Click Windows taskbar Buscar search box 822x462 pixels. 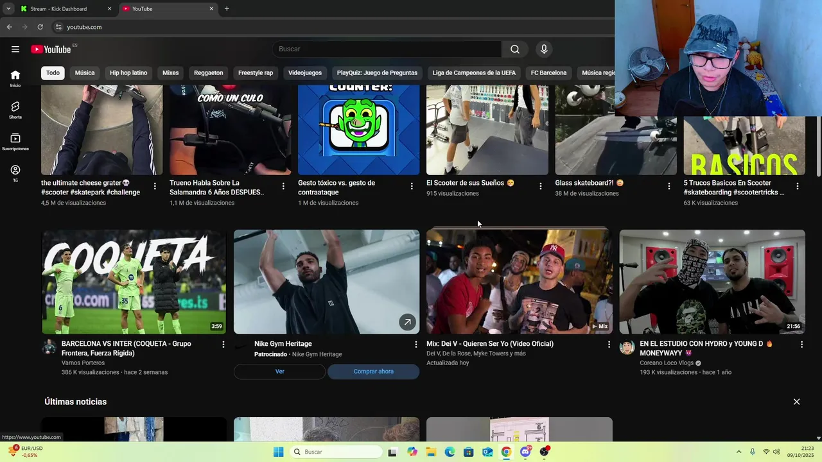[335, 452]
